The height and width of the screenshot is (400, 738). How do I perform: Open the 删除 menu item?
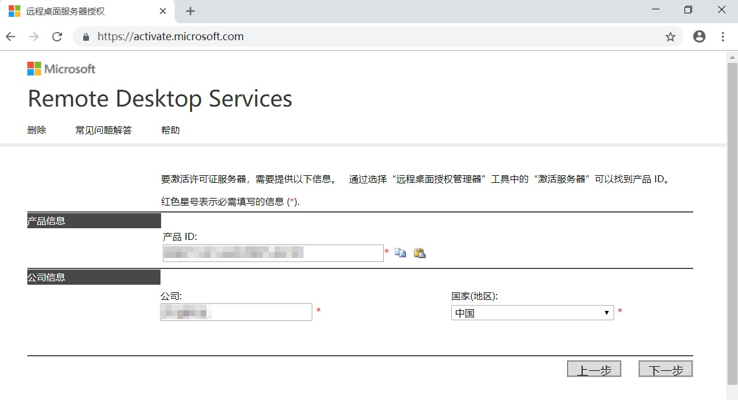click(37, 130)
